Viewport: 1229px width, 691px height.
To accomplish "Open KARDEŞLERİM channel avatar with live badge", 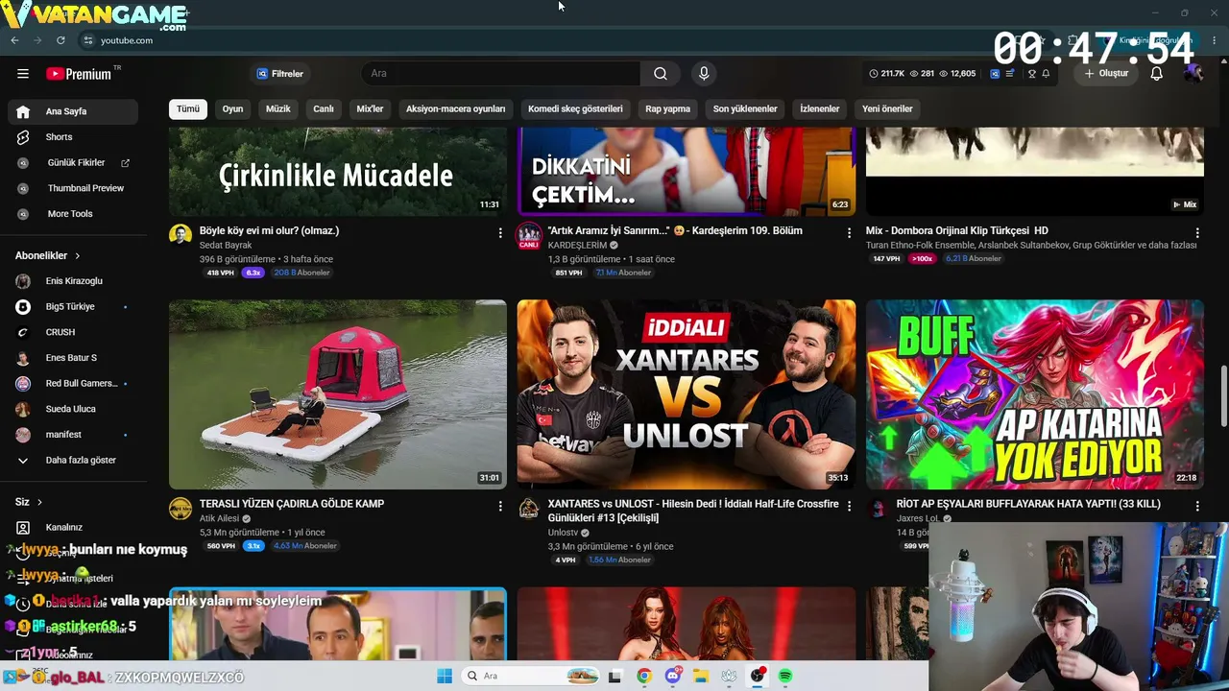I will 529,236.
